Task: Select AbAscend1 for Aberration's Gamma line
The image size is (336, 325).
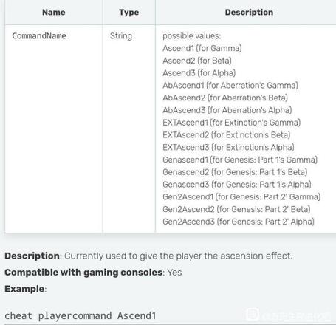Action: tap(230, 86)
